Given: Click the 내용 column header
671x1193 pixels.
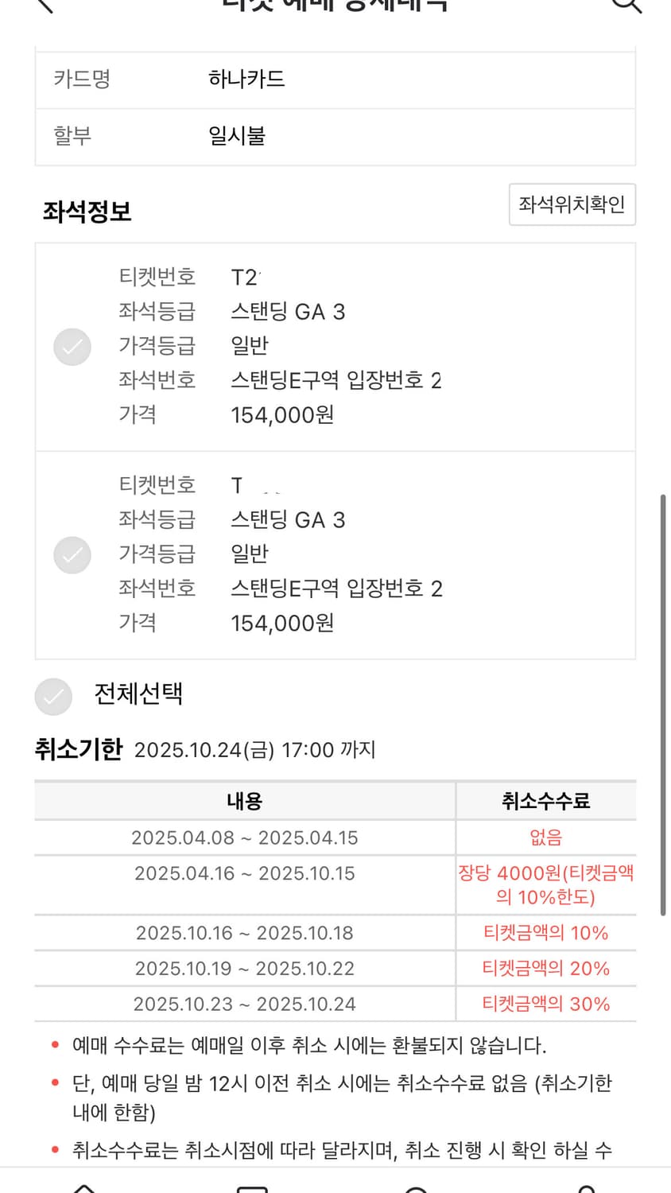Looking at the screenshot, I should (244, 801).
